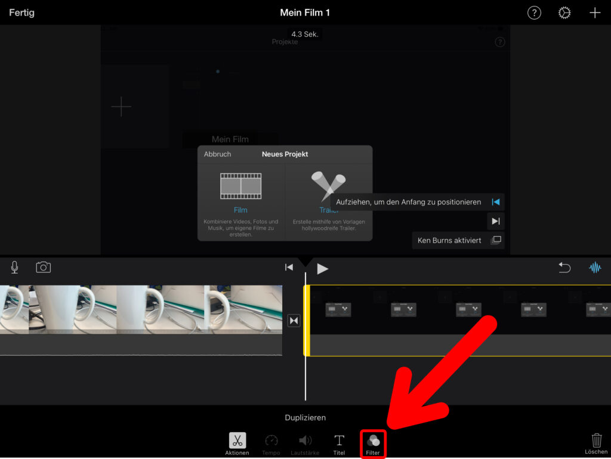The image size is (611, 459).
Task: Tap the transition icon between clips
Action: coord(294,321)
